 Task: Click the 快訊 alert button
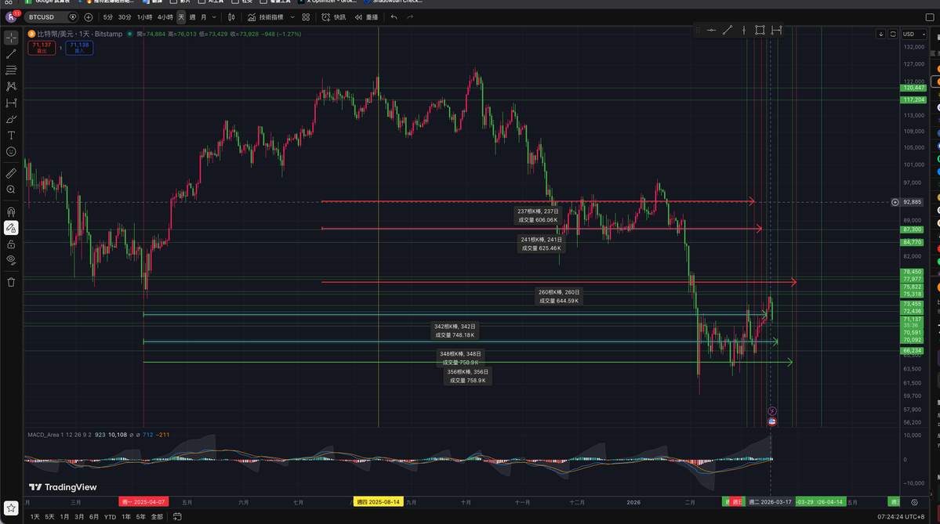[334, 17]
